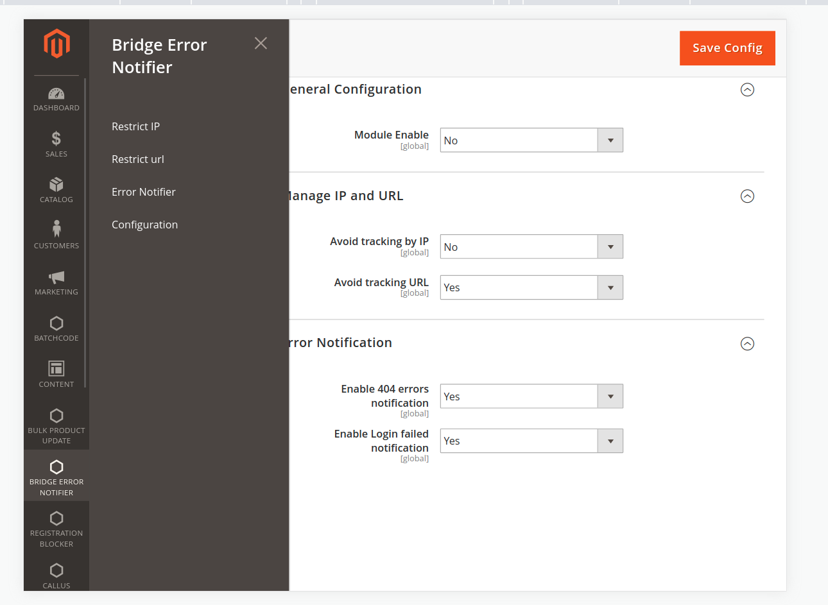Open the Batchcode hexagon icon
Viewport: 828px width, 605px height.
(56, 323)
